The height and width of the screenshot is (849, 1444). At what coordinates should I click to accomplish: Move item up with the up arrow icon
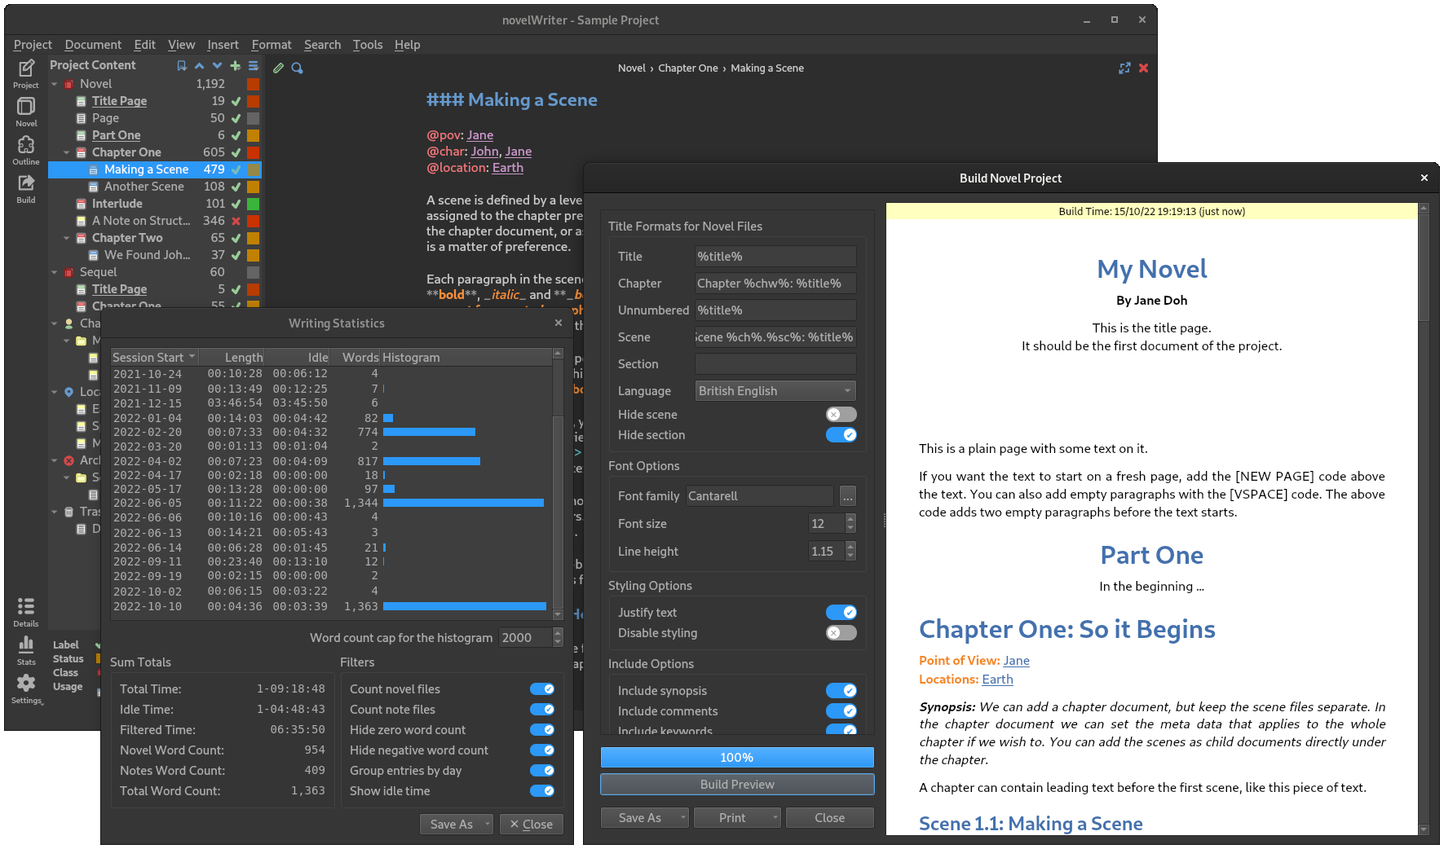point(199,66)
